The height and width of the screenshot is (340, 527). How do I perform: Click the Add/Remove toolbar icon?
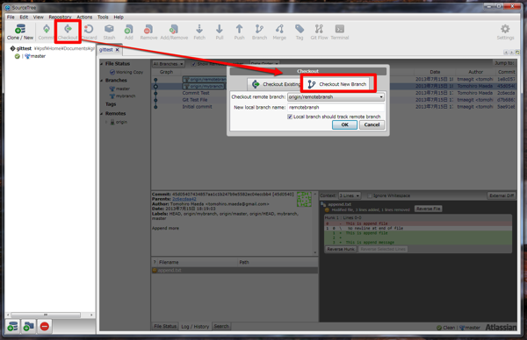pos(174,32)
